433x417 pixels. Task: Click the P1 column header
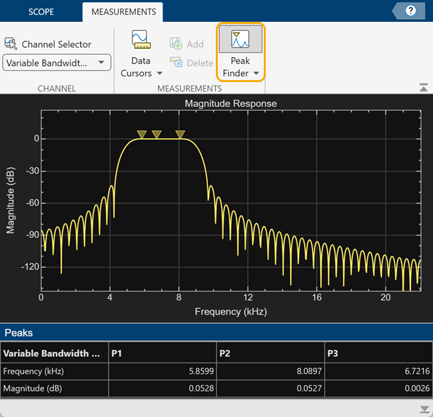pyautogui.click(x=163, y=353)
